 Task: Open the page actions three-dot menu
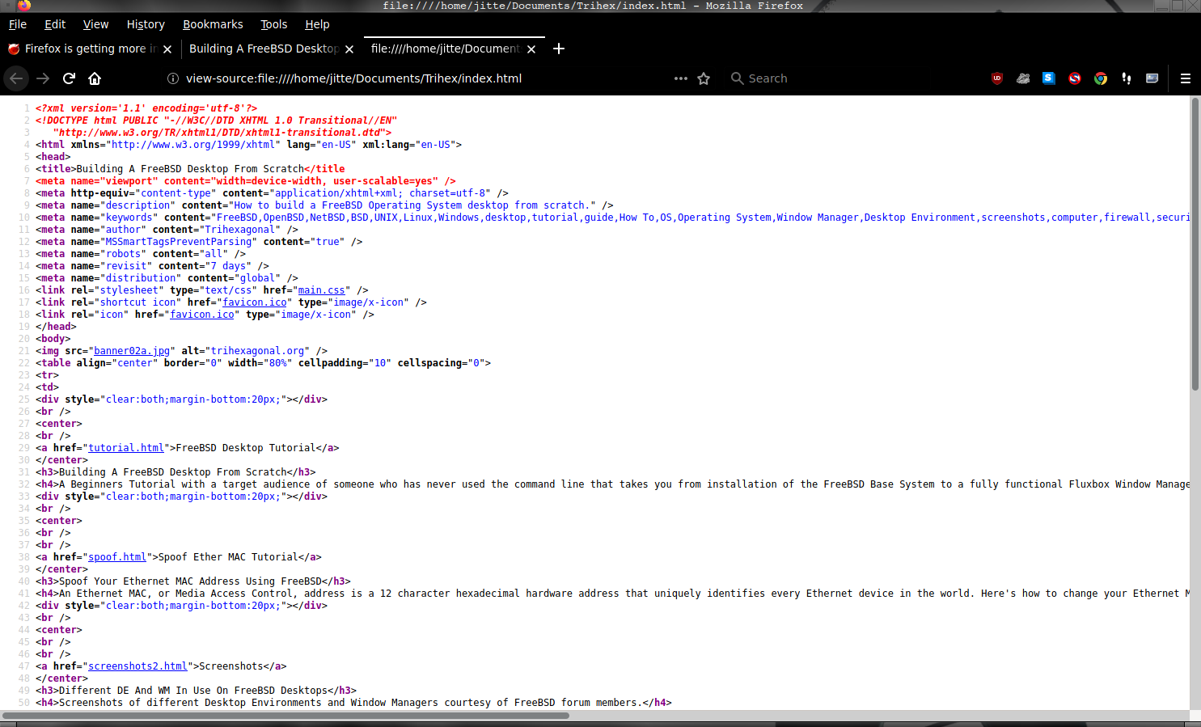[680, 78]
